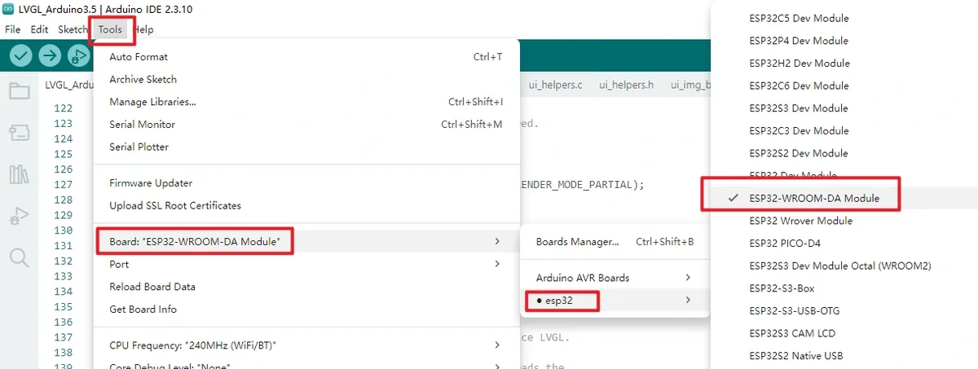
Task: Choose Archive Sketch menu entry
Action: [x=306, y=79]
